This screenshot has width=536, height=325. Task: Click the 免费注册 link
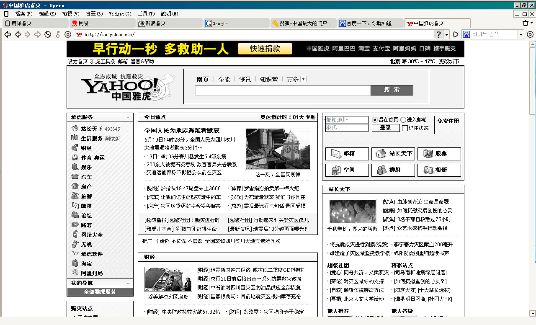tap(448, 121)
